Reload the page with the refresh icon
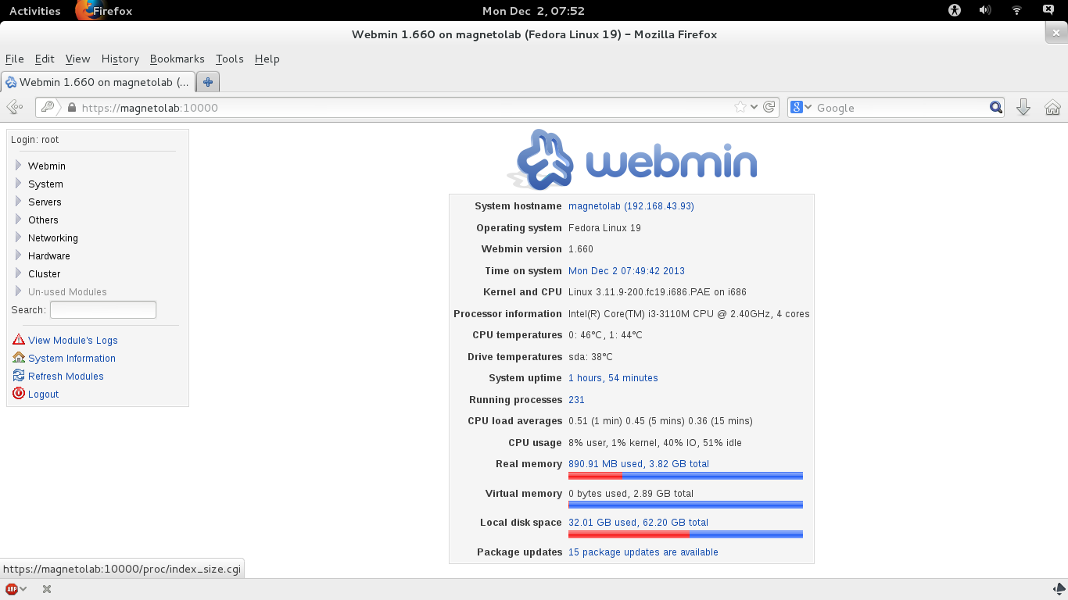This screenshot has height=600, width=1068. (767, 107)
